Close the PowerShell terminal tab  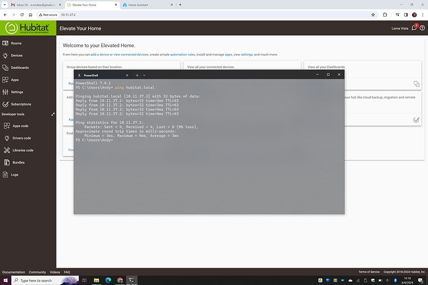click(127, 75)
